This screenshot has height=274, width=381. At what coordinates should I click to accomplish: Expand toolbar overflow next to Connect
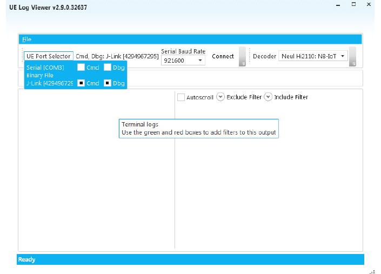[243, 57]
